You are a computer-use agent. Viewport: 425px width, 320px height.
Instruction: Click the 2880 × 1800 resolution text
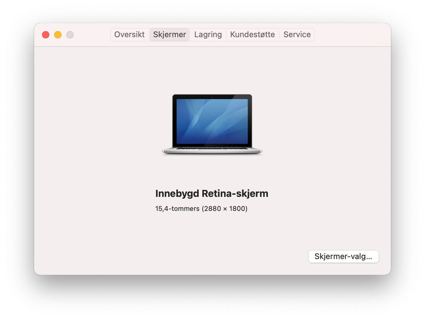225,209
